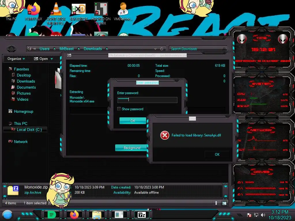Select Favorites in navigation pane

21,69
